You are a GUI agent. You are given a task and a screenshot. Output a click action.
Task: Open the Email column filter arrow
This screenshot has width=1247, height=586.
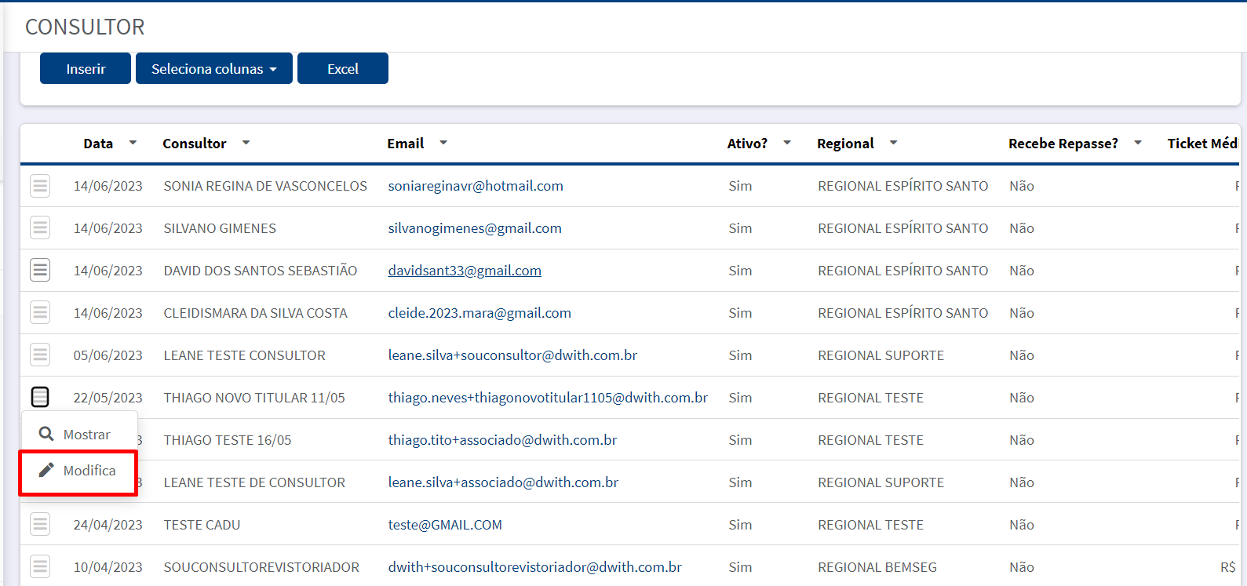coord(443,143)
